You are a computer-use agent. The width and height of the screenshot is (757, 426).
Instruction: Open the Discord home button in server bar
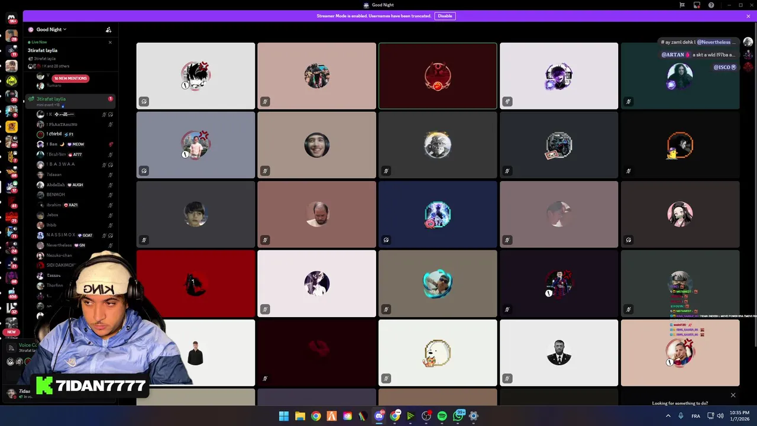pos(11,18)
